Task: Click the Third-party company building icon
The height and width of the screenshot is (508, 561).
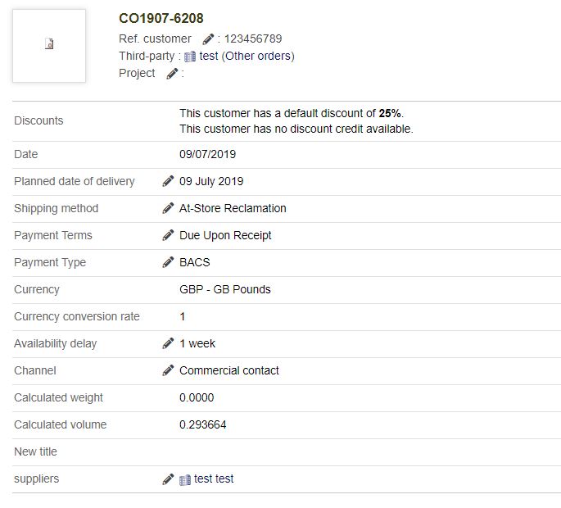Action: [x=190, y=57]
